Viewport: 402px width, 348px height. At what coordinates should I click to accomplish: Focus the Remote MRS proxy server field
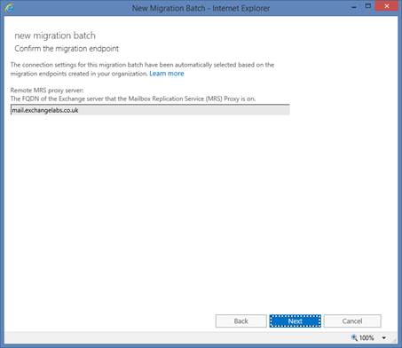150,110
